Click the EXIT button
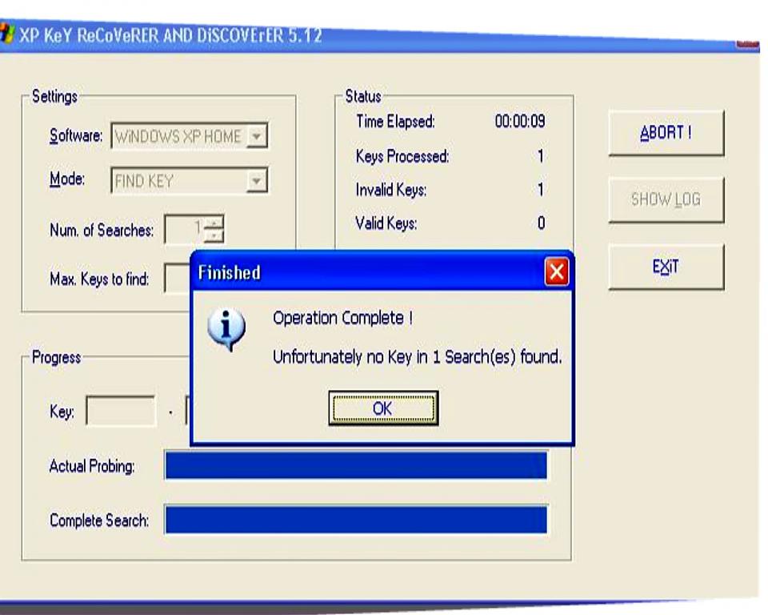This screenshot has height=615, width=768. [666, 267]
